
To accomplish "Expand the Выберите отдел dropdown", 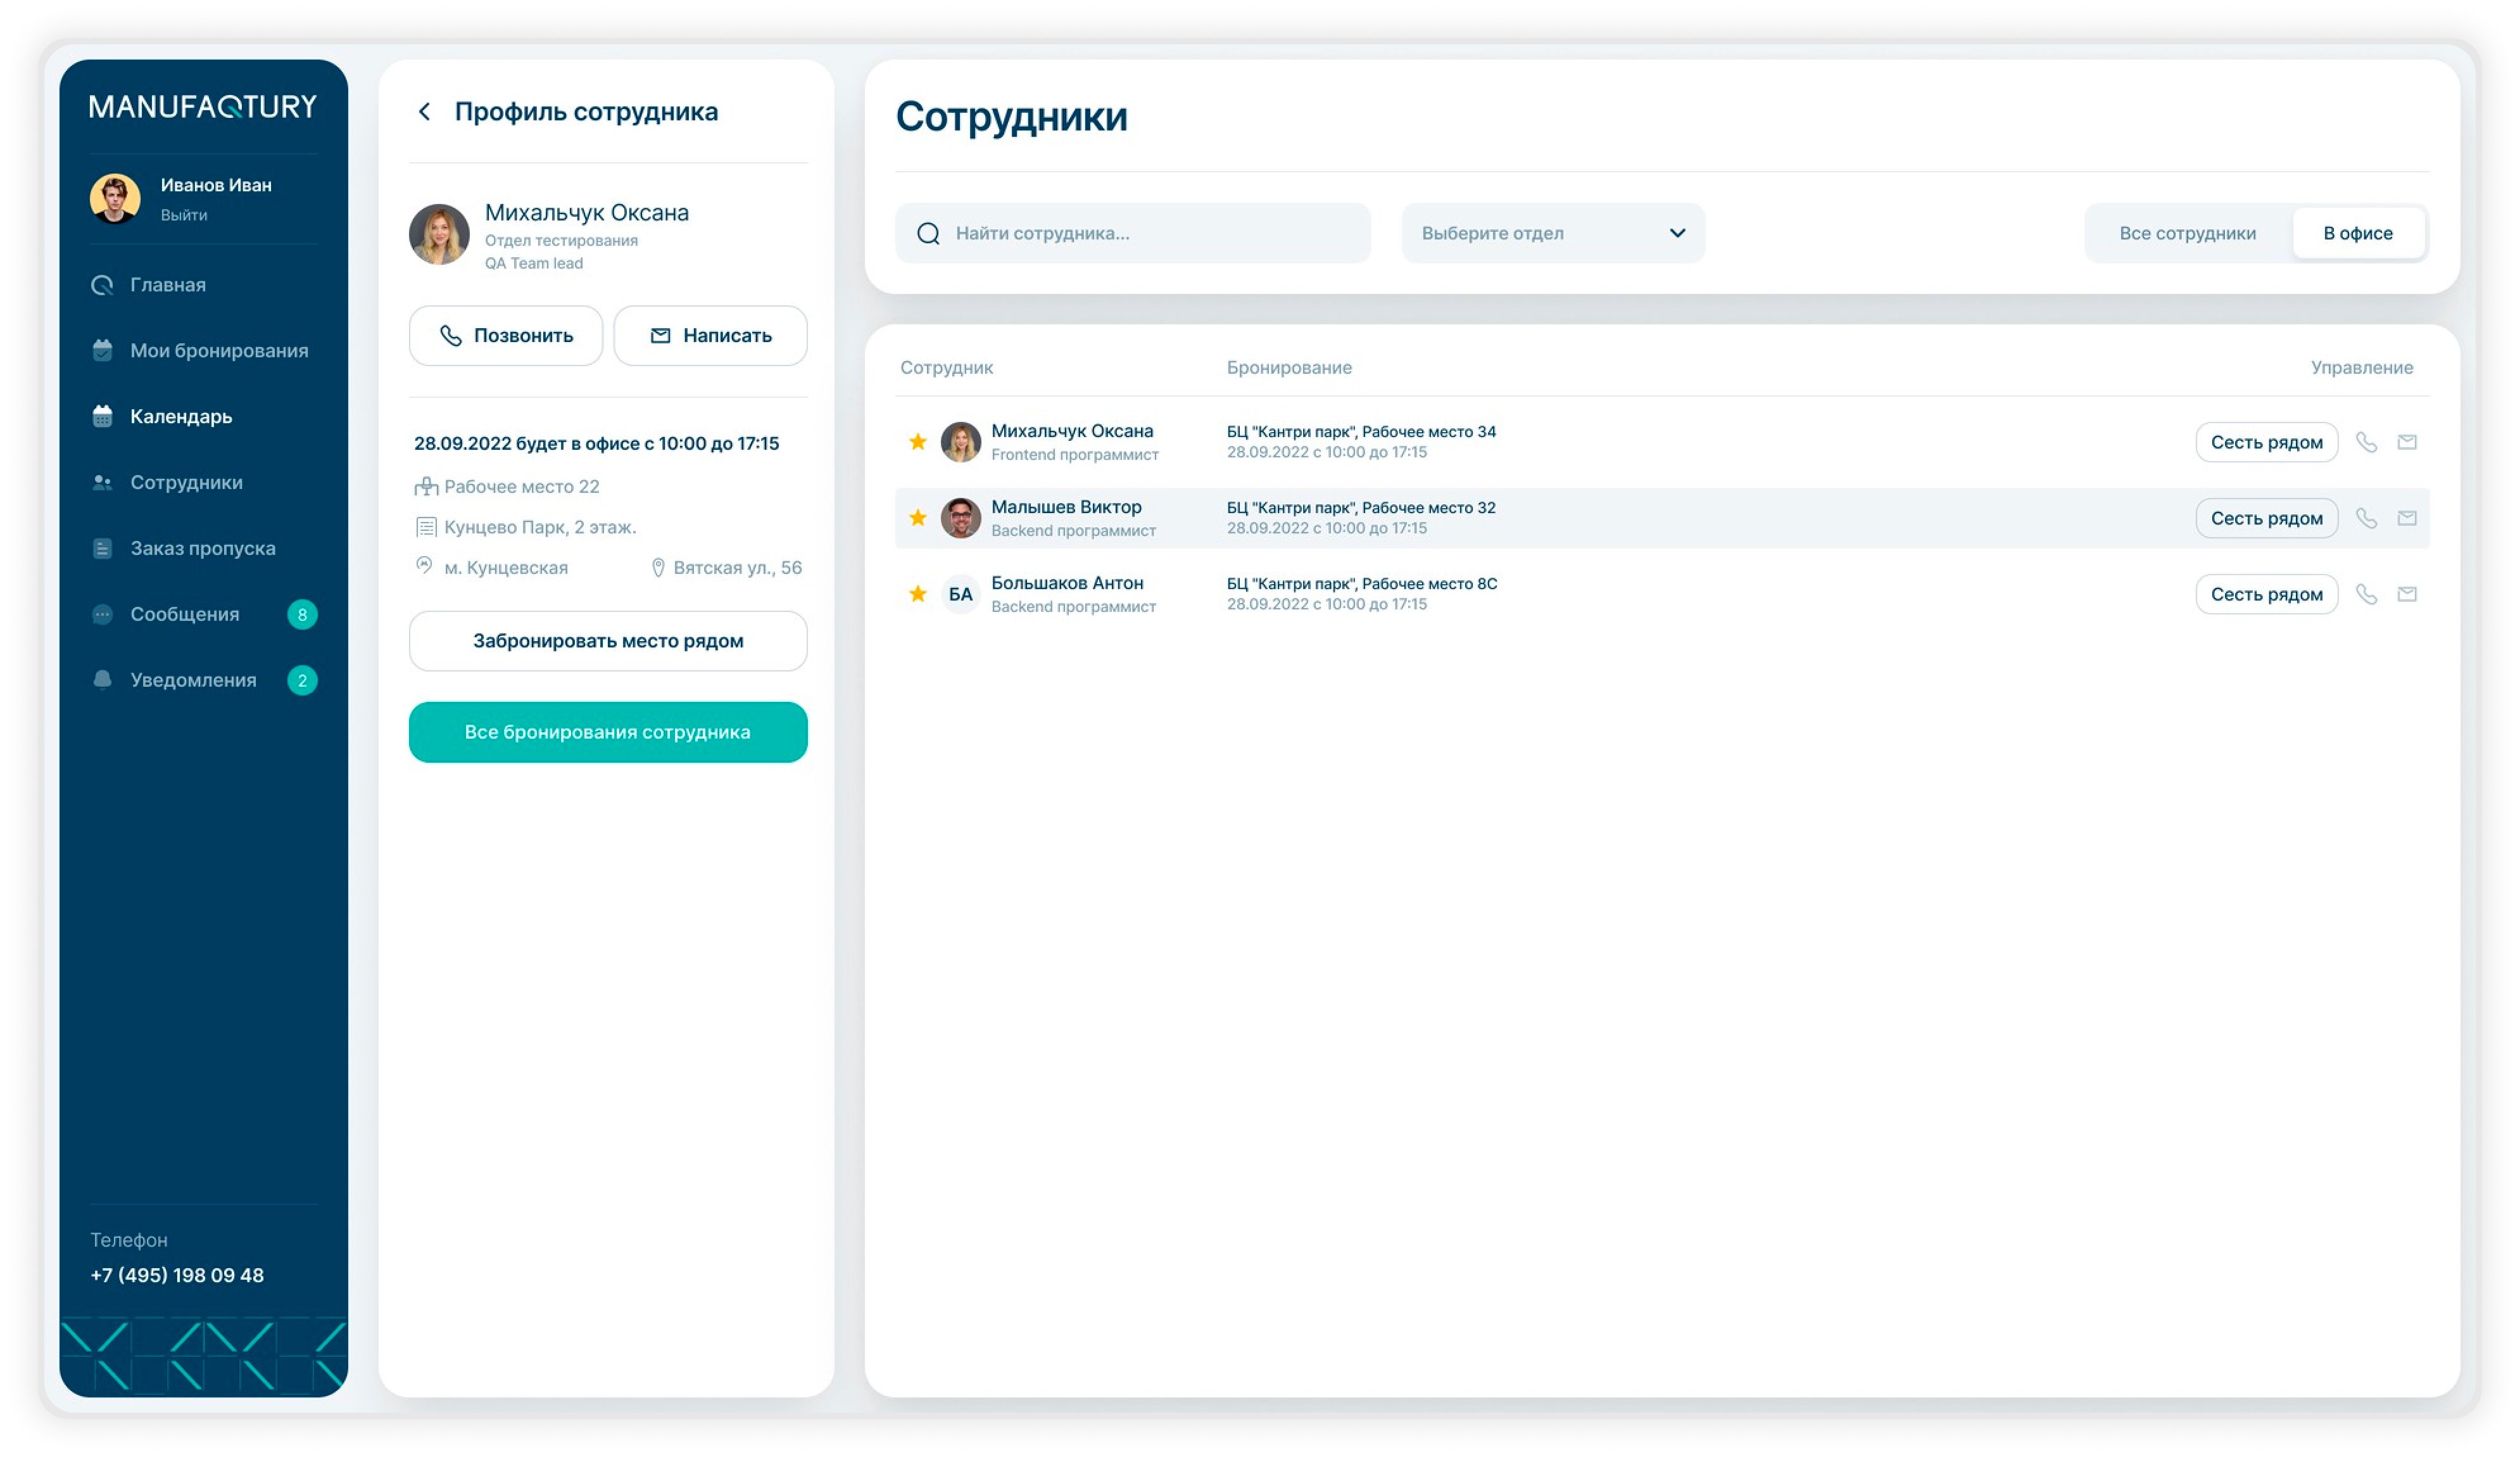I will (1551, 234).
